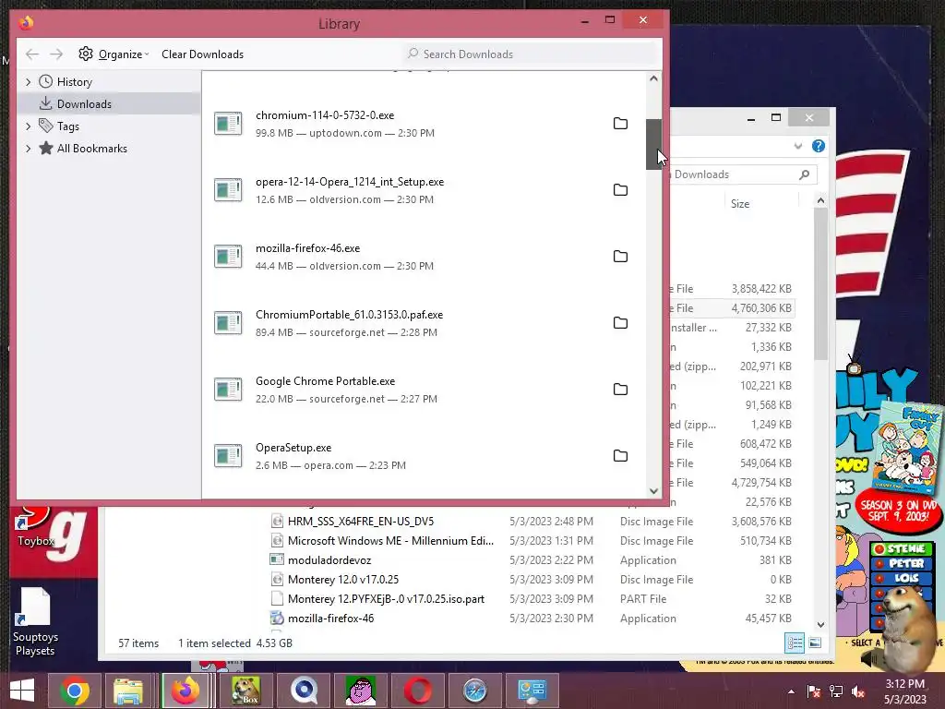The height and width of the screenshot is (709, 945).
Task: Click Library list scroll up arrow
Action: click(x=654, y=78)
